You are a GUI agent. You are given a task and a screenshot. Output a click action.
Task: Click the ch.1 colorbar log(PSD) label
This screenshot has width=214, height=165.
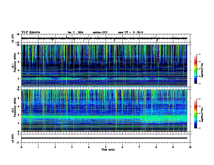[x=202, y=70]
